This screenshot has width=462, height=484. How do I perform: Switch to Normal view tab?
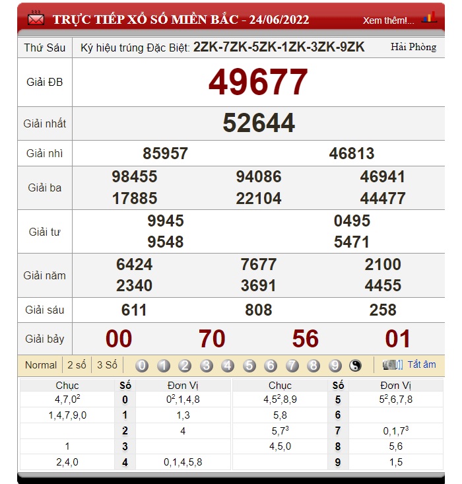tap(41, 365)
